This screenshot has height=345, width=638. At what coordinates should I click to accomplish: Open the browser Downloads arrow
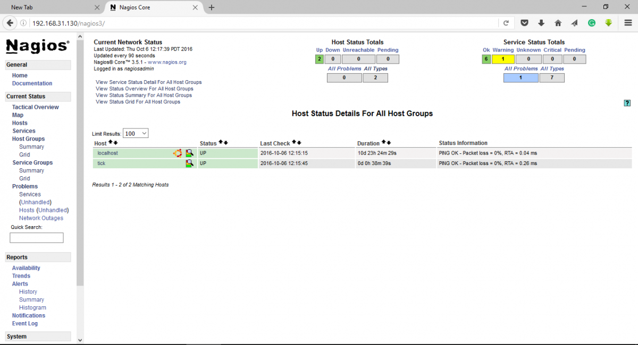[x=541, y=23]
